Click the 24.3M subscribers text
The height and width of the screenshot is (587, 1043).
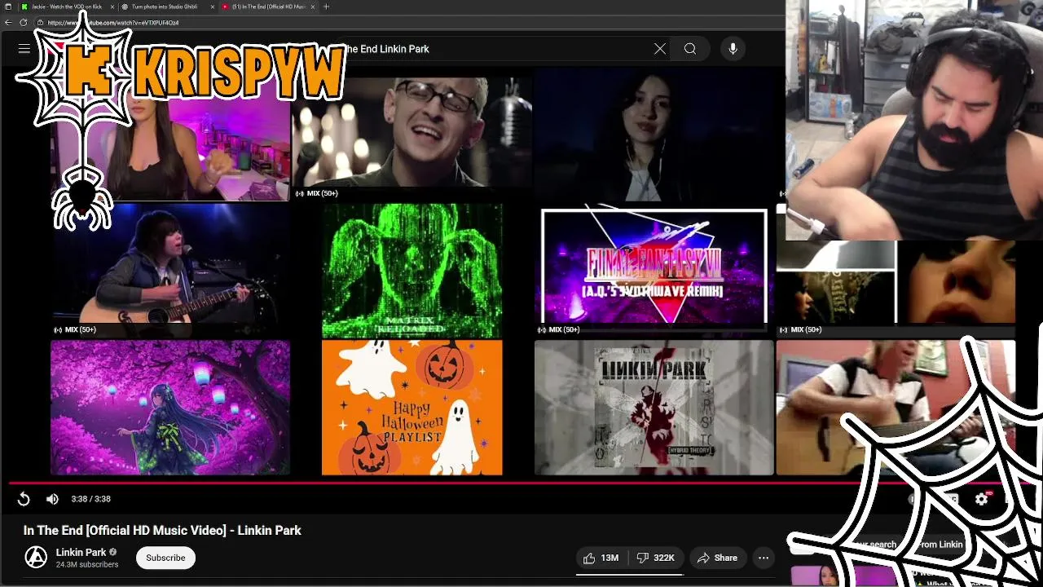87,564
